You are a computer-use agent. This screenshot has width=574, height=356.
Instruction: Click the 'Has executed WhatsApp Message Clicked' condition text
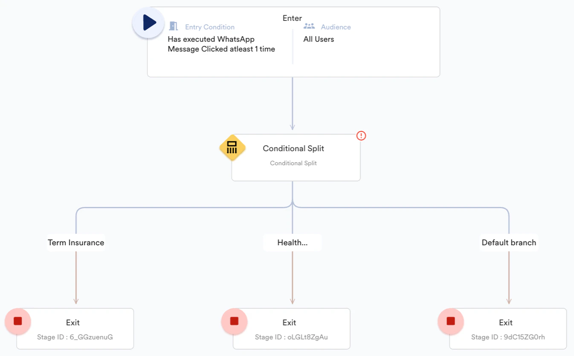(221, 44)
